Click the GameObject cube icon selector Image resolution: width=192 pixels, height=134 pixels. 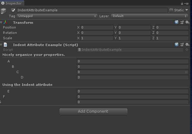[3, 11]
